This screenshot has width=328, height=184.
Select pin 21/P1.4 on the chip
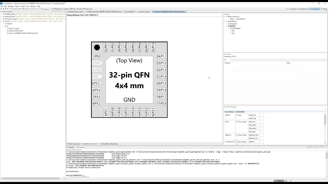coord(161,76)
